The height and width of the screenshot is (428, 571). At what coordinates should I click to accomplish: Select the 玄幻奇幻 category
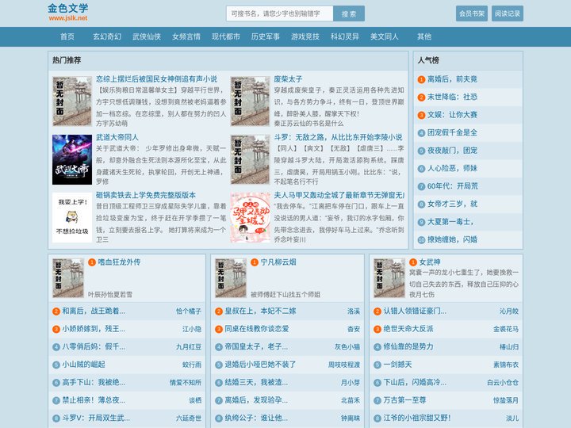(107, 36)
